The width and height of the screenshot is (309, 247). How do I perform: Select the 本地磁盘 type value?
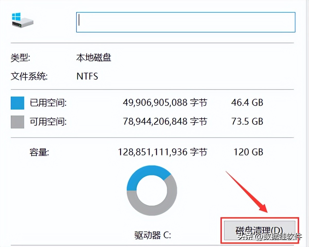tap(94, 58)
